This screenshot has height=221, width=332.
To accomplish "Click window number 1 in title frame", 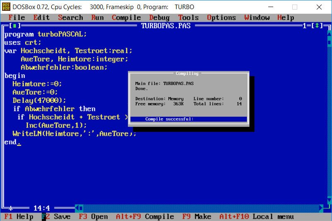I will [305, 26].
